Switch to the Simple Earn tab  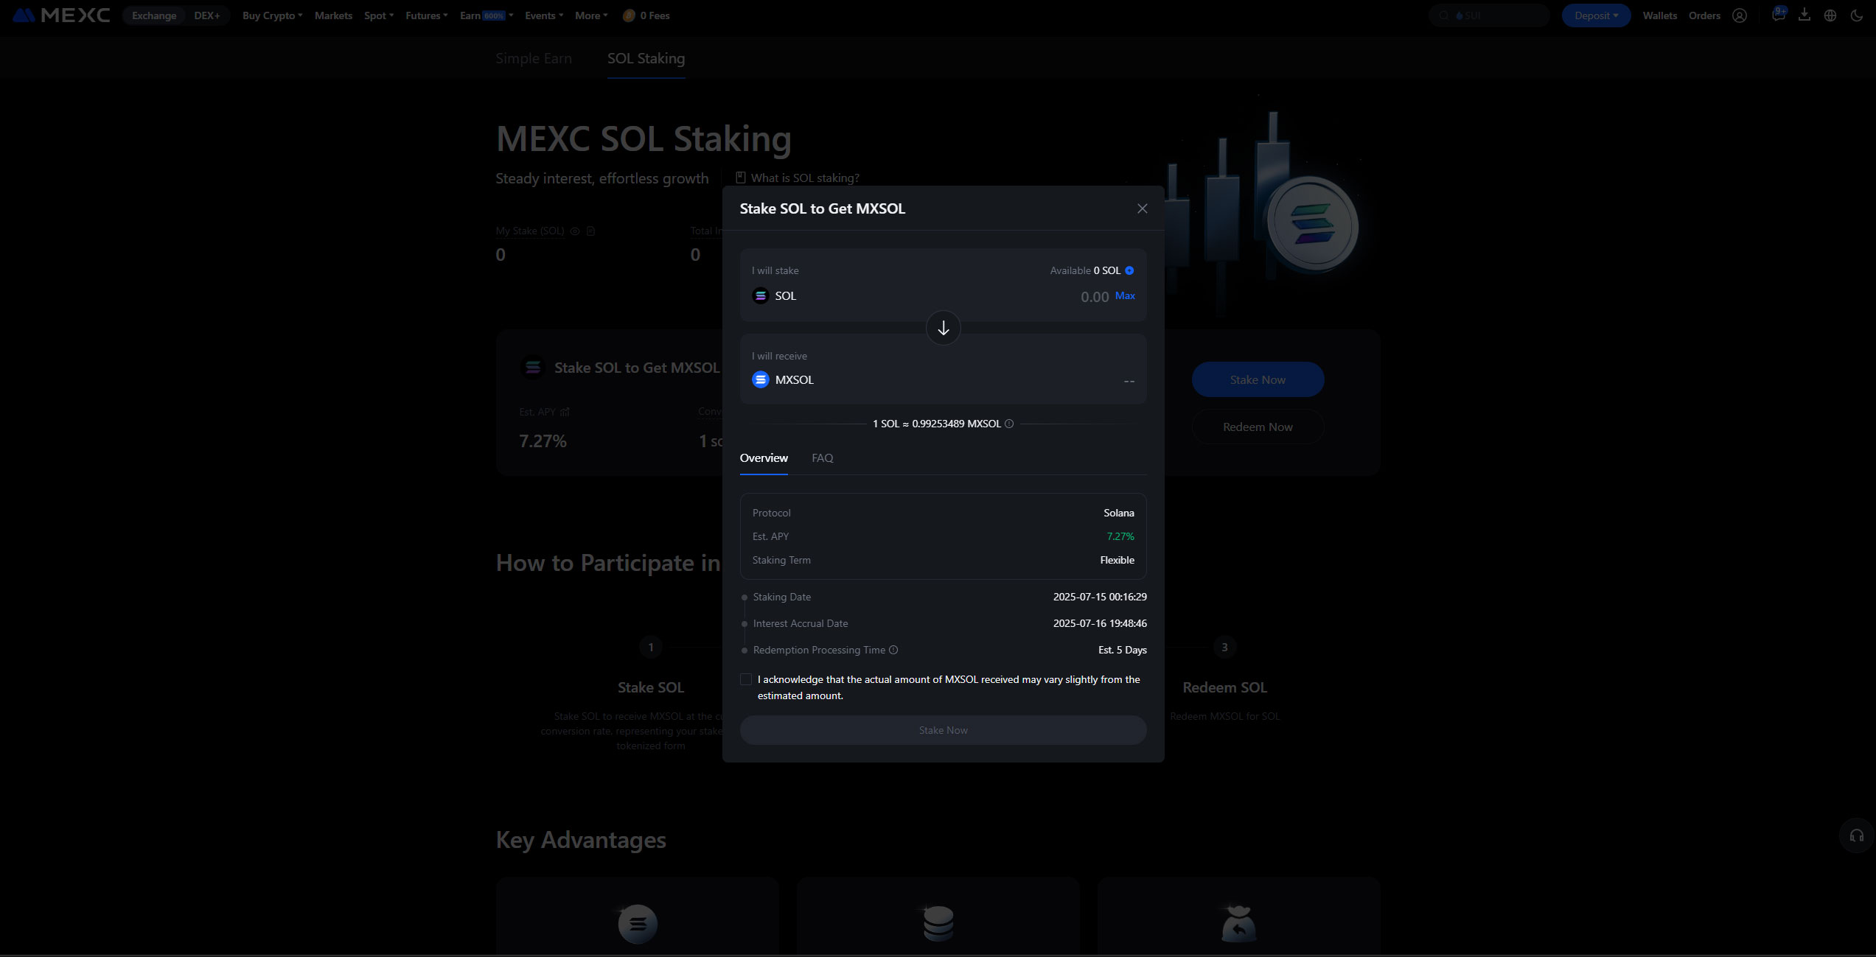pyautogui.click(x=534, y=58)
